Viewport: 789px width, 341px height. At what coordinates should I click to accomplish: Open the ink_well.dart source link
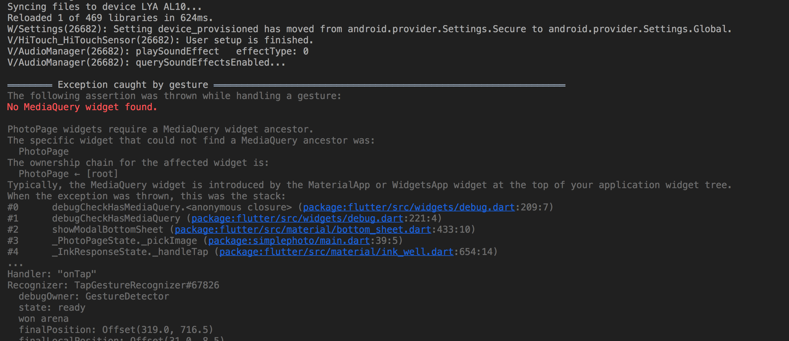click(336, 252)
